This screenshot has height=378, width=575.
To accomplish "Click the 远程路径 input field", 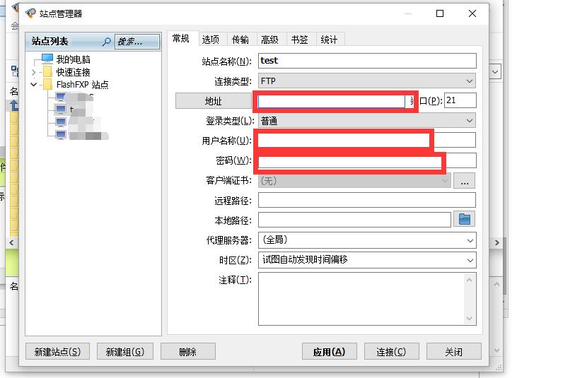I will click(x=367, y=201).
